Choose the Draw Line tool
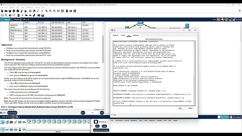The image size is (242, 136). [x=23, y=15]
